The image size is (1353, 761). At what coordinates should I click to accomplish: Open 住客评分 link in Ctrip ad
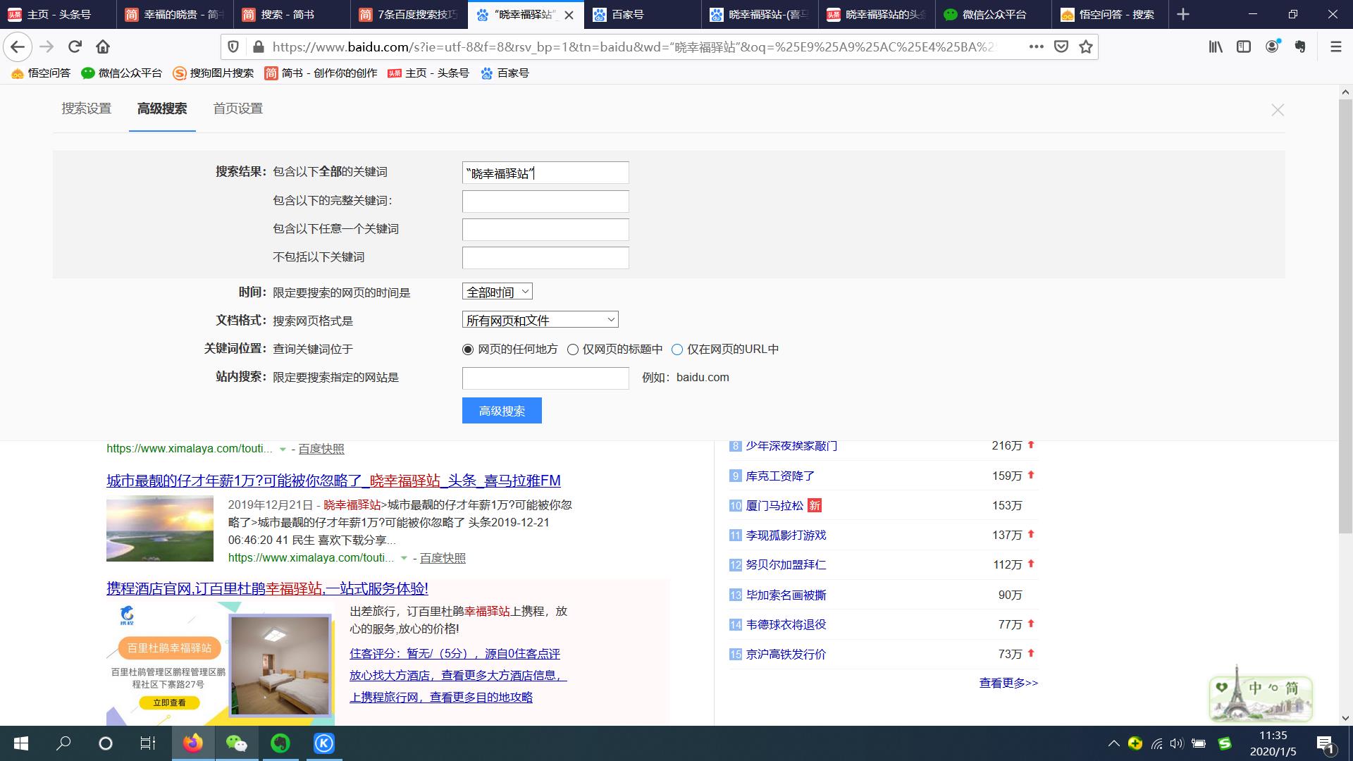455,654
